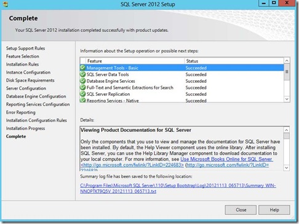Image resolution: width=299 pixels, height=224 pixels.
Task: Maximize the SQL Server 2012 Setup window
Action: click(274, 3)
